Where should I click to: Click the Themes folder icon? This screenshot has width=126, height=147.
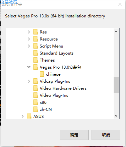35,60
